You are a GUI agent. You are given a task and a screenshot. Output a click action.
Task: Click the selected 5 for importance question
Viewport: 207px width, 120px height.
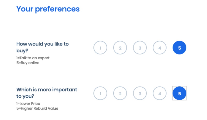(x=179, y=93)
